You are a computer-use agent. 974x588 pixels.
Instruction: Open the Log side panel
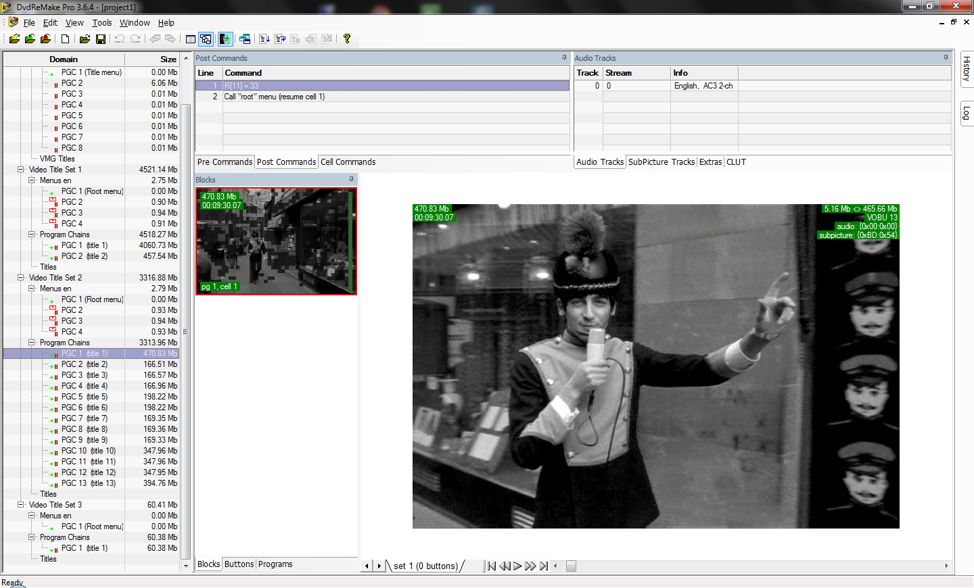967,113
